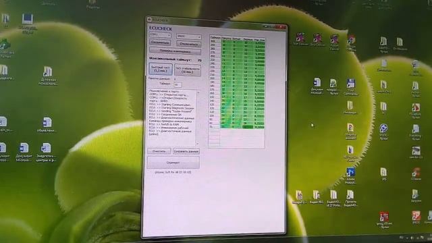The width and height of the screenshot is (432, 243).
Task: Click into the Таймаут input field
Action: [178, 84]
